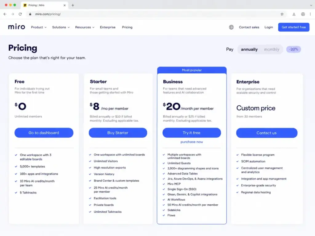Viewport: 315px width, 236px height.
Task: Click the Business plan title
Action: [x=173, y=82]
